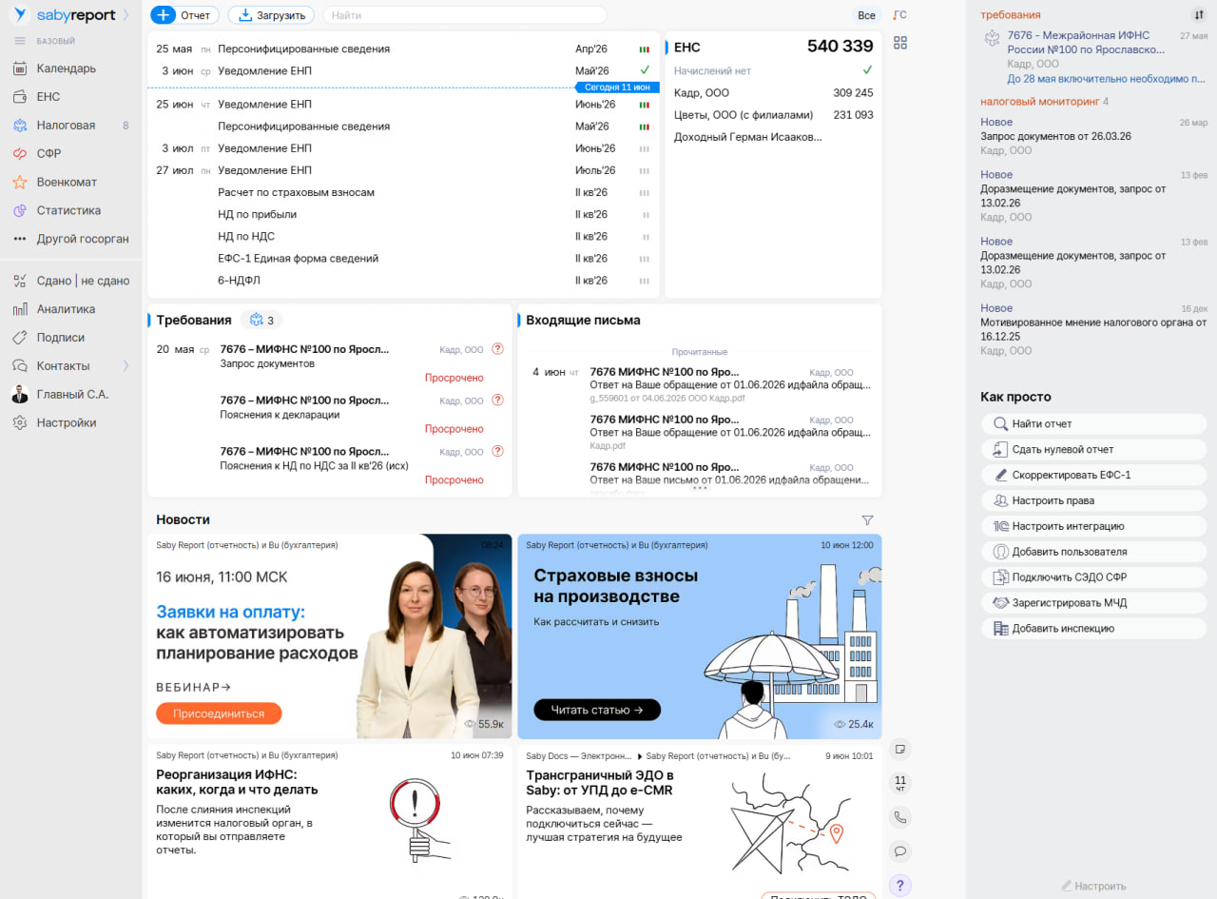The width and height of the screenshot is (1217, 899).
Task: Select the Все filter chip
Action: [866, 15]
